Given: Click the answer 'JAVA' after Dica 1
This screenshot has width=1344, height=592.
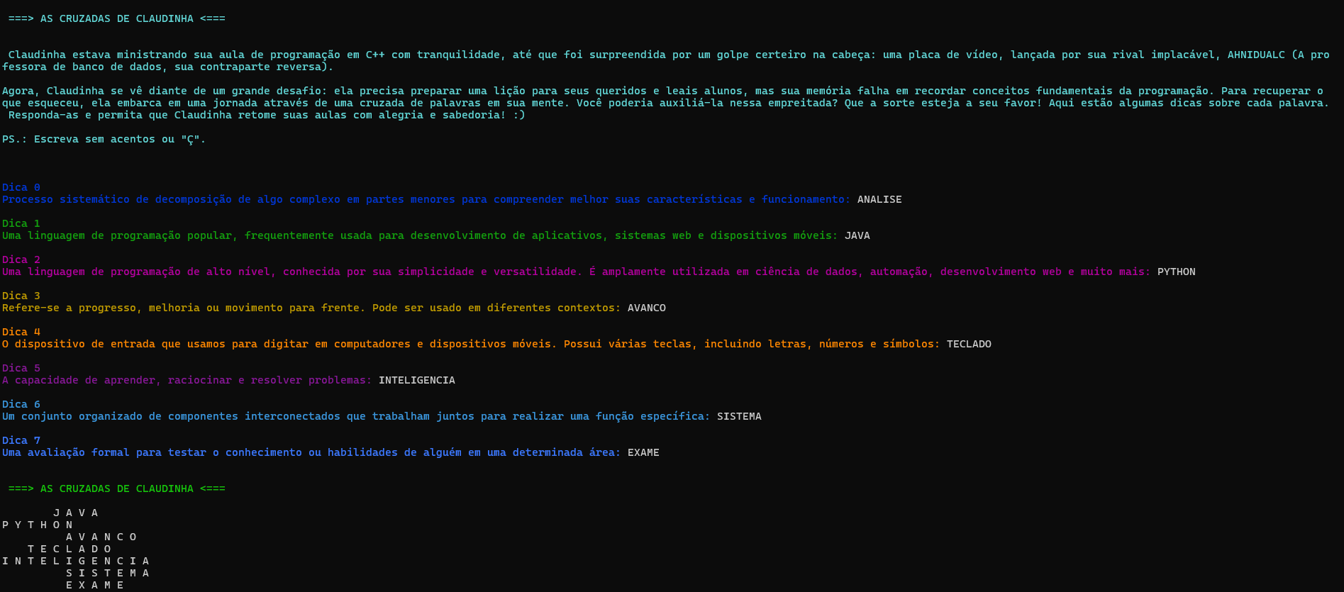Looking at the screenshot, I should pyautogui.click(x=857, y=235).
